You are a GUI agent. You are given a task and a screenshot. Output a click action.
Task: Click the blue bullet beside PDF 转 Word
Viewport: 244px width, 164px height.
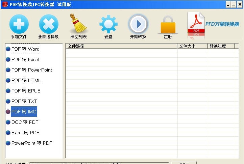click(8, 49)
